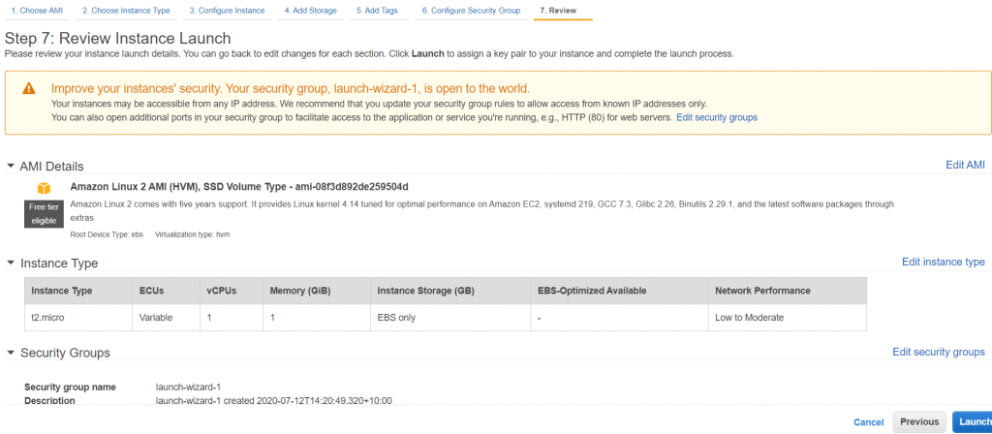Click the Edit instance type link
The width and height of the screenshot is (992, 434).
(943, 262)
